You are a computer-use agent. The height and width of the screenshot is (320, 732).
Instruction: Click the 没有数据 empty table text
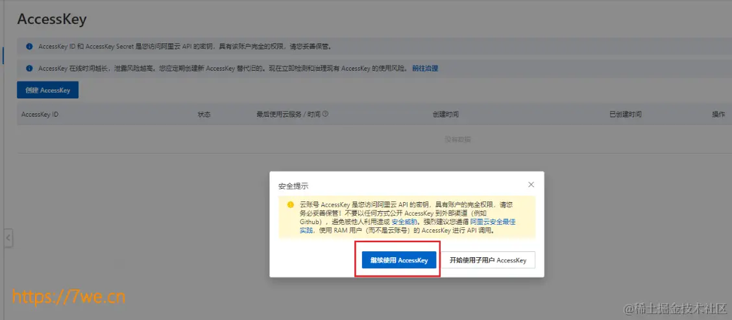pos(457,139)
